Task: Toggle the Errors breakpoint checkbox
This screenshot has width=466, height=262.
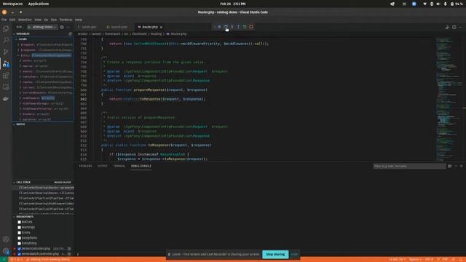Action: pos(20,233)
